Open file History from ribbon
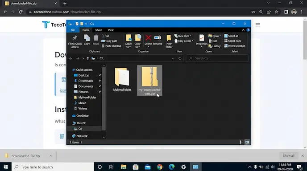 [x=215, y=46]
